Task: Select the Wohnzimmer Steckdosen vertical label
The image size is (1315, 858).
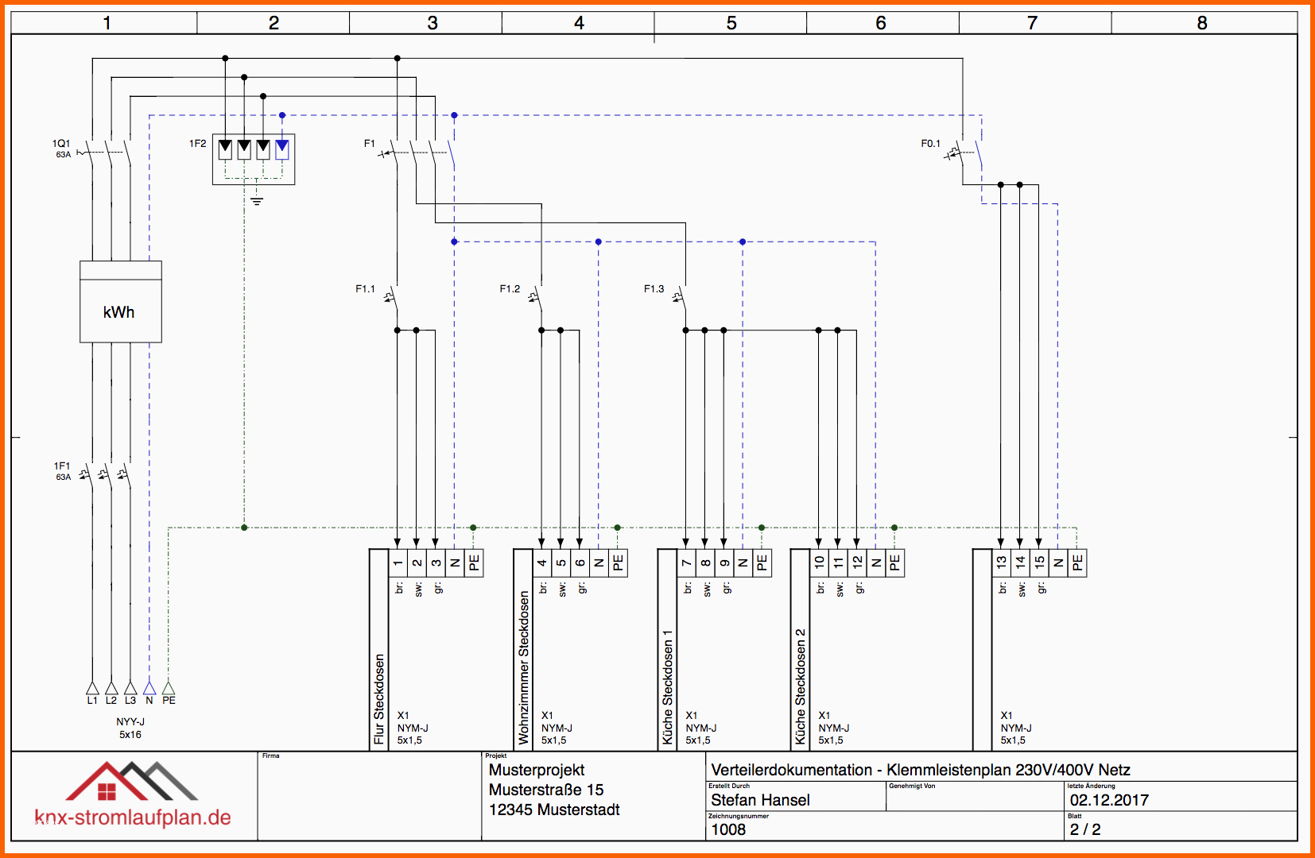Action: [x=523, y=667]
